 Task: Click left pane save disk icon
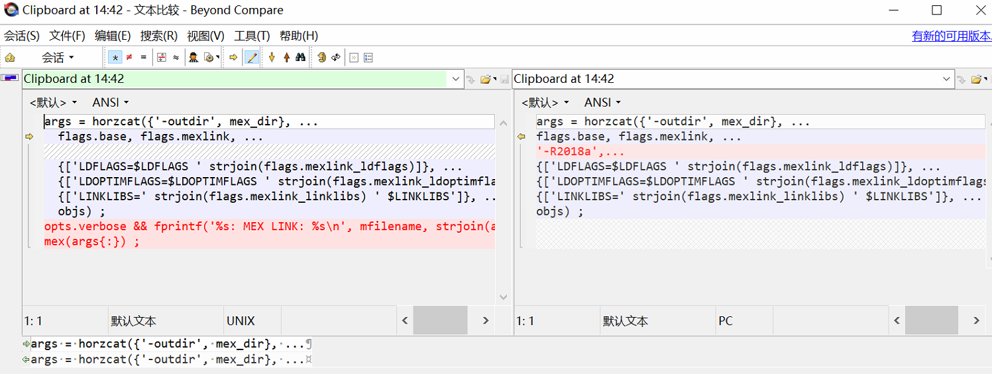pyautogui.click(x=505, y=80)
